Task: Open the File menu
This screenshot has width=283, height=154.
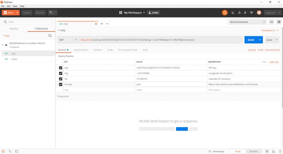Action: pyautogui.click(x=3, y=6)
